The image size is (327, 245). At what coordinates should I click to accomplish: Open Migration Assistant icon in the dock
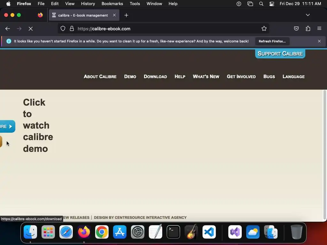pyautogui.click(x=271, y=232)
